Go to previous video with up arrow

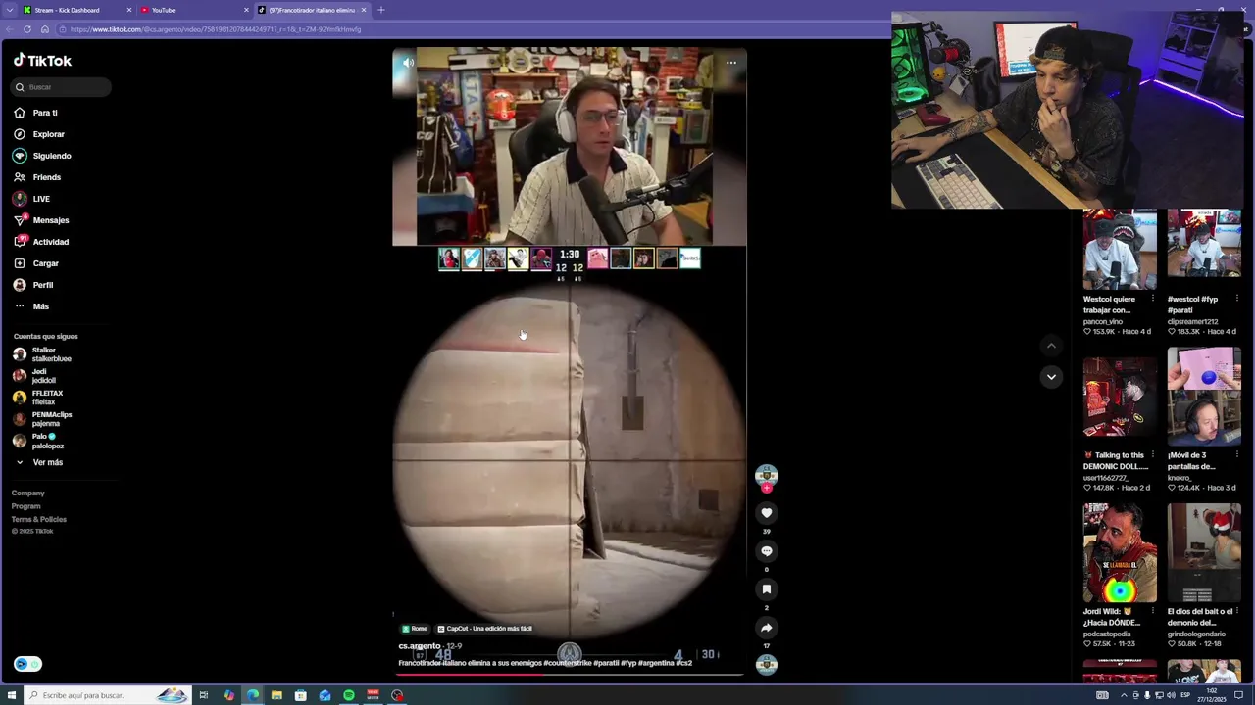[x=1051, y=346]
